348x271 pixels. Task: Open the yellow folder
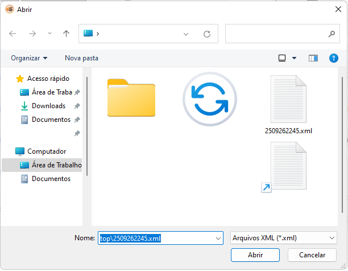coord(131,98)
